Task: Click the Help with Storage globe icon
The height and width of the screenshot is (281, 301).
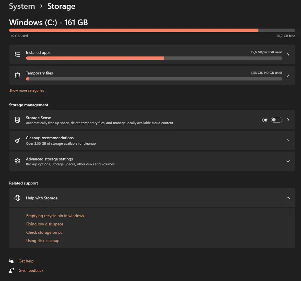Action: point(17,198)
